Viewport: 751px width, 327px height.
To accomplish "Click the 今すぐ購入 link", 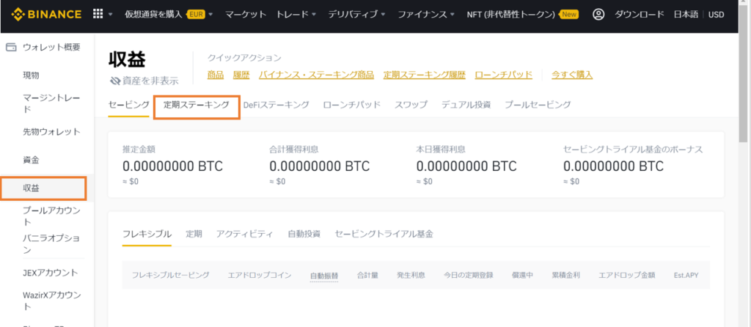I will pyautogui.click(x=571, y=75).
